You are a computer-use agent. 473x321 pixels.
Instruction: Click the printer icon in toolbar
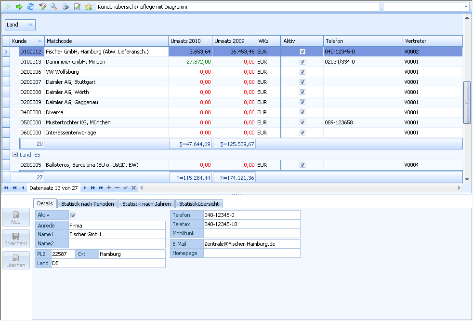point(66,7)
